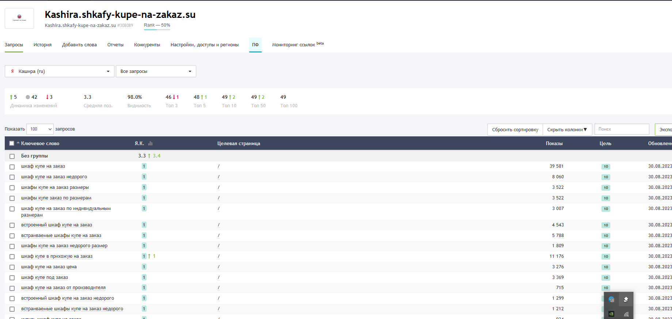This screenshot has height=319, width=672.
Task: Click the green up-arrow dynamics indicator
Action: (11, 97)
